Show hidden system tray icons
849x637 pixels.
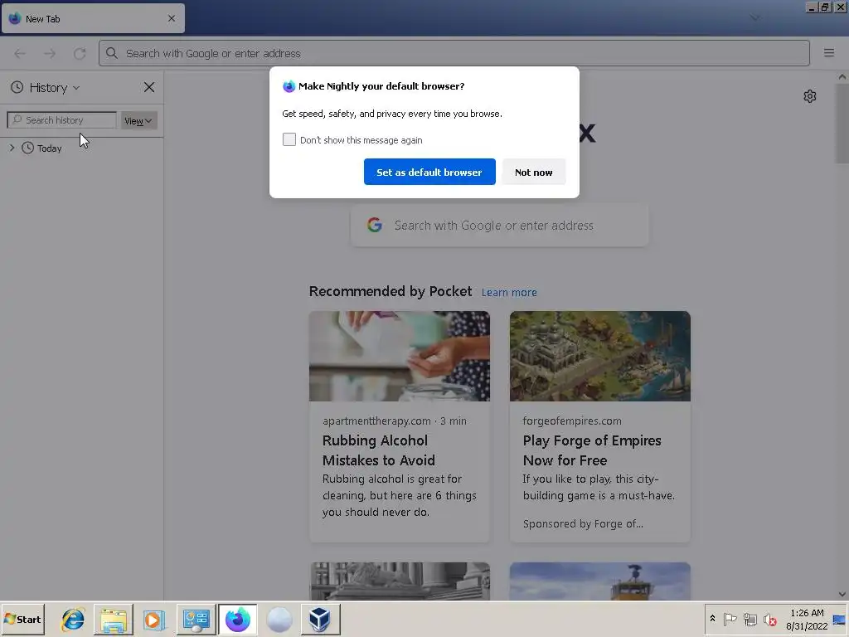[712, 619]
